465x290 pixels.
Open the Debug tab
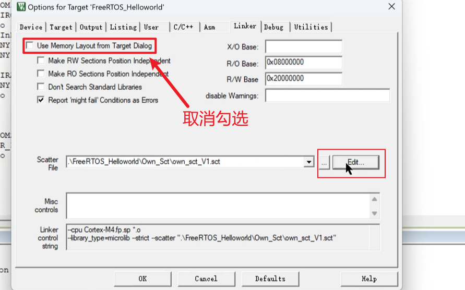tap(275, 27)
